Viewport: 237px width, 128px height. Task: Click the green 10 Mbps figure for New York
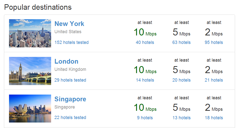pyautogui.click(x=145, y=32)
